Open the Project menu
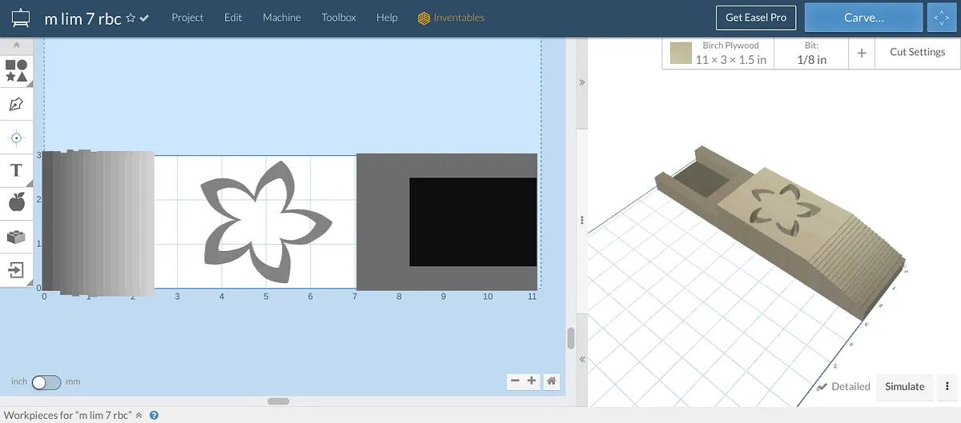 (x=187, y=18)
